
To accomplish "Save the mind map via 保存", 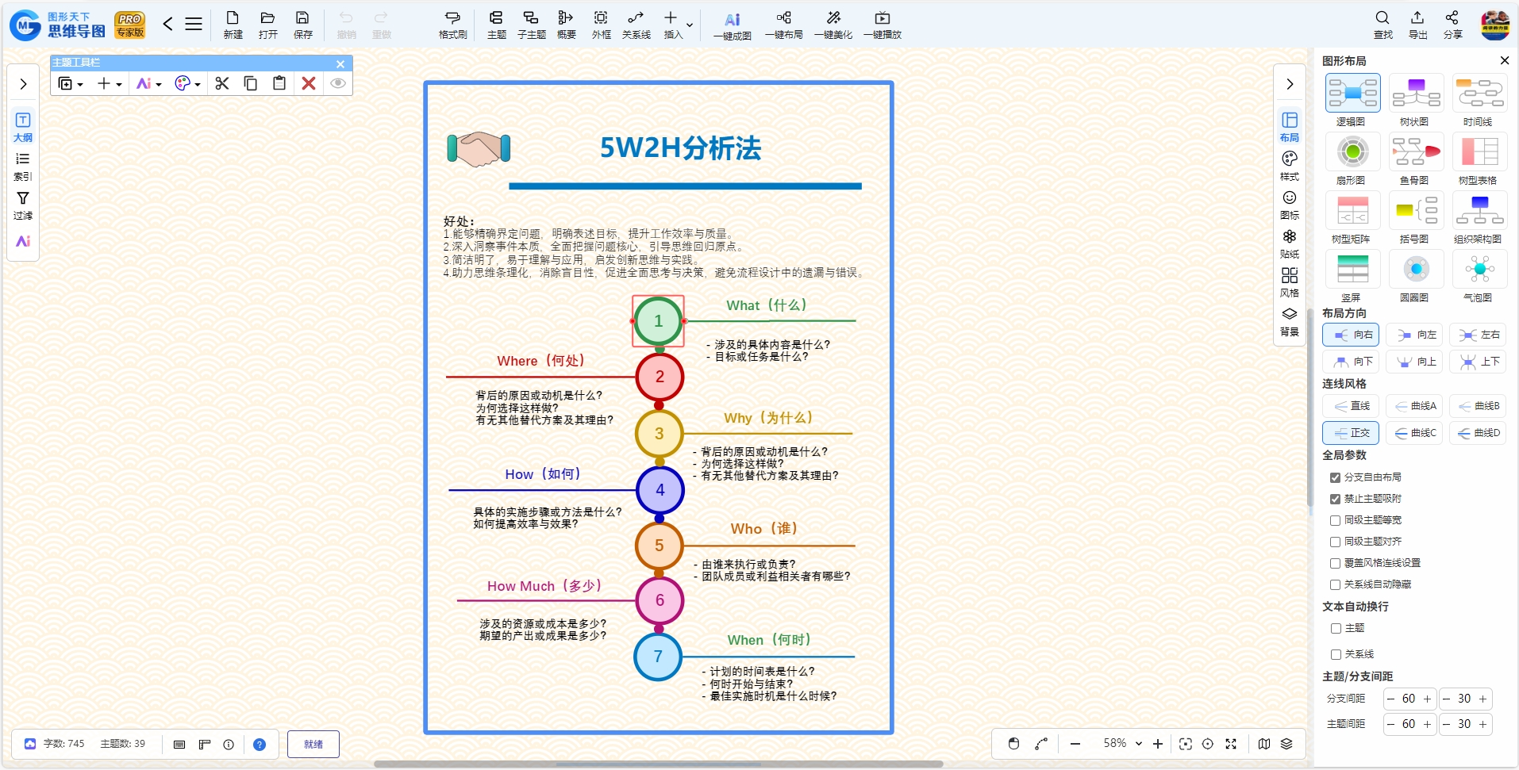I will (302, 25).
